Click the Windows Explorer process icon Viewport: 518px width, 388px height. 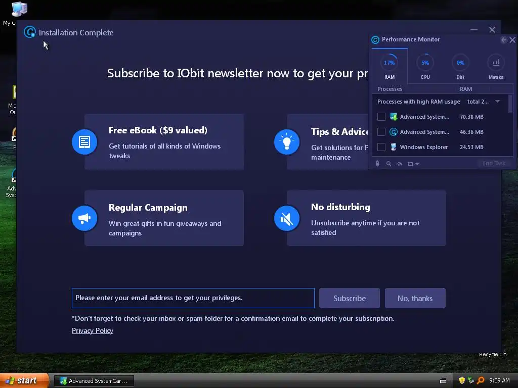394,147
